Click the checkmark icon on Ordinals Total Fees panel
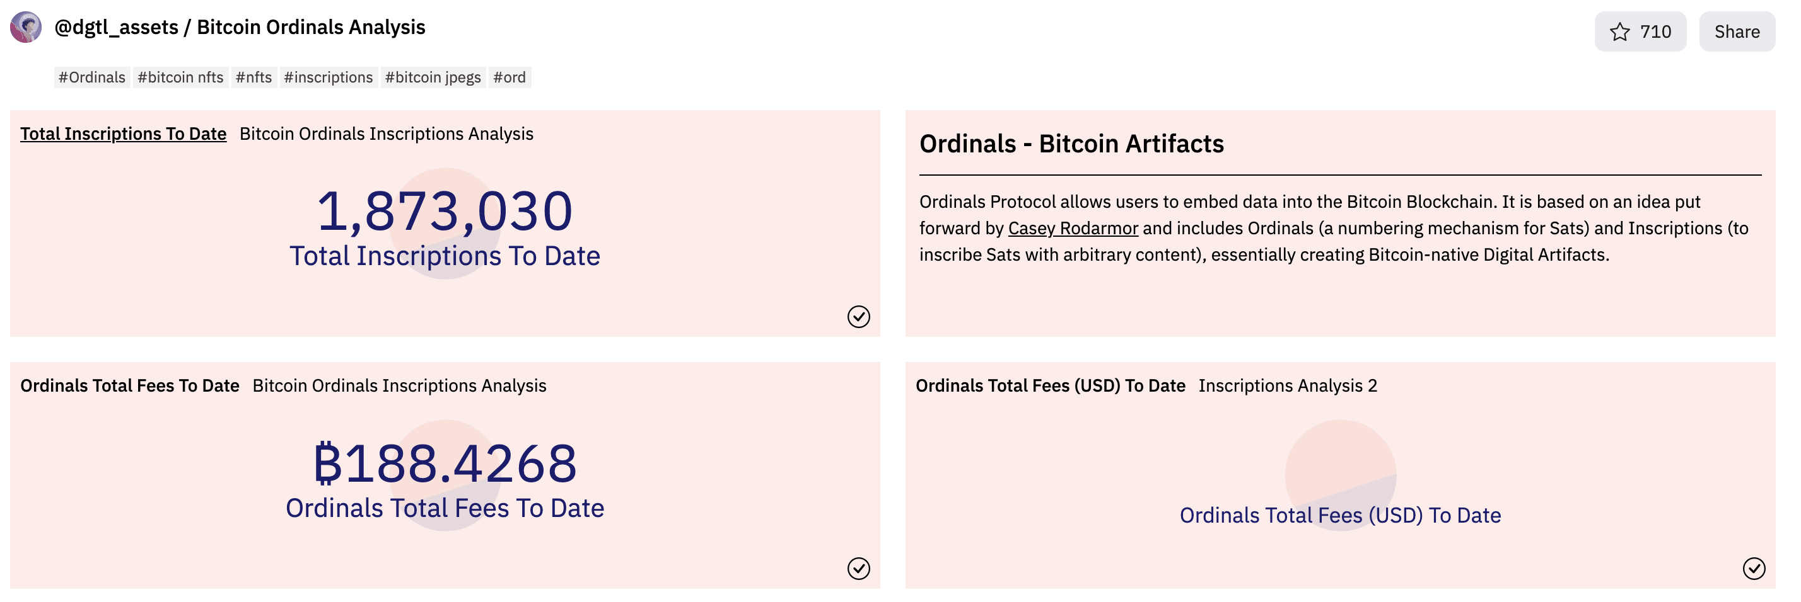This screenshot has width=1801, height=602. pyautogui.click(x=858, y=570)
